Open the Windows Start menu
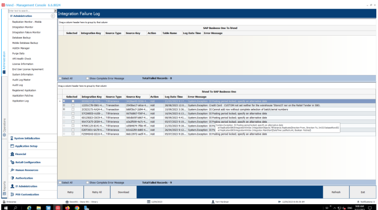 (6, 208)
